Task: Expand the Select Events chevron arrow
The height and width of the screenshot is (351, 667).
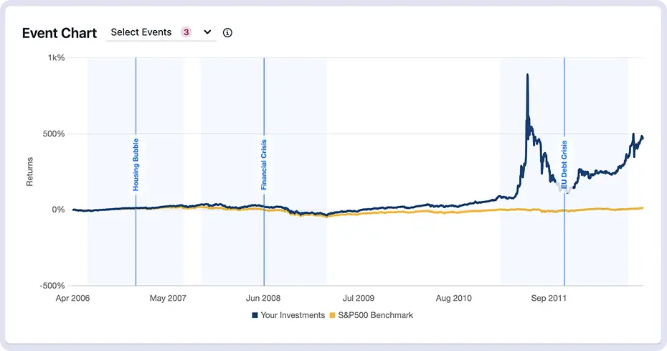Action: click(207, 32)
